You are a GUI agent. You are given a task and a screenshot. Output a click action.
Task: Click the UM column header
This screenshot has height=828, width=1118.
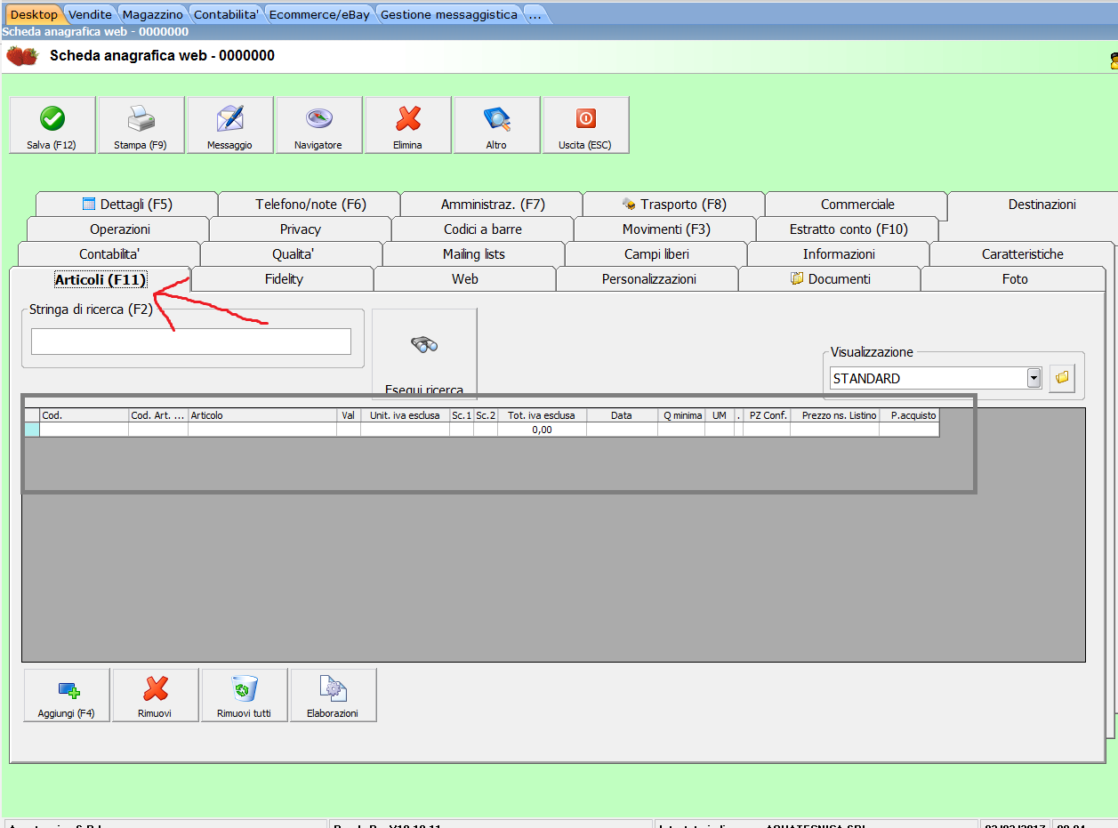pyautogui.click(x=720, y=415)
